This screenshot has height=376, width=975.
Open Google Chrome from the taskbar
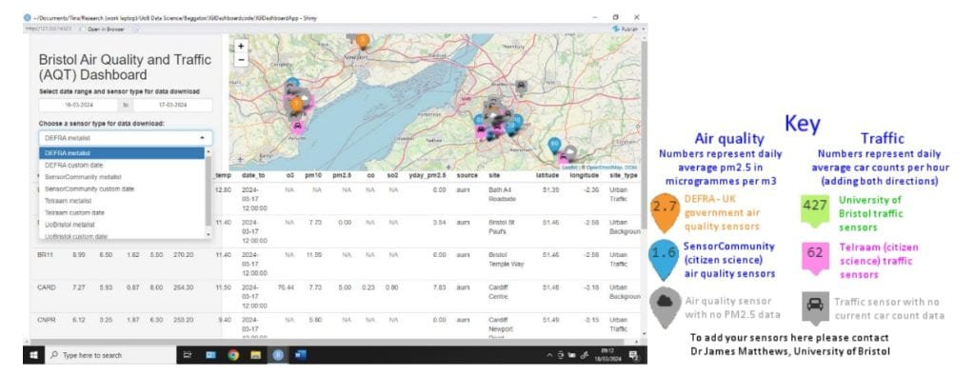pyautogui.click(x=233, y=355)
